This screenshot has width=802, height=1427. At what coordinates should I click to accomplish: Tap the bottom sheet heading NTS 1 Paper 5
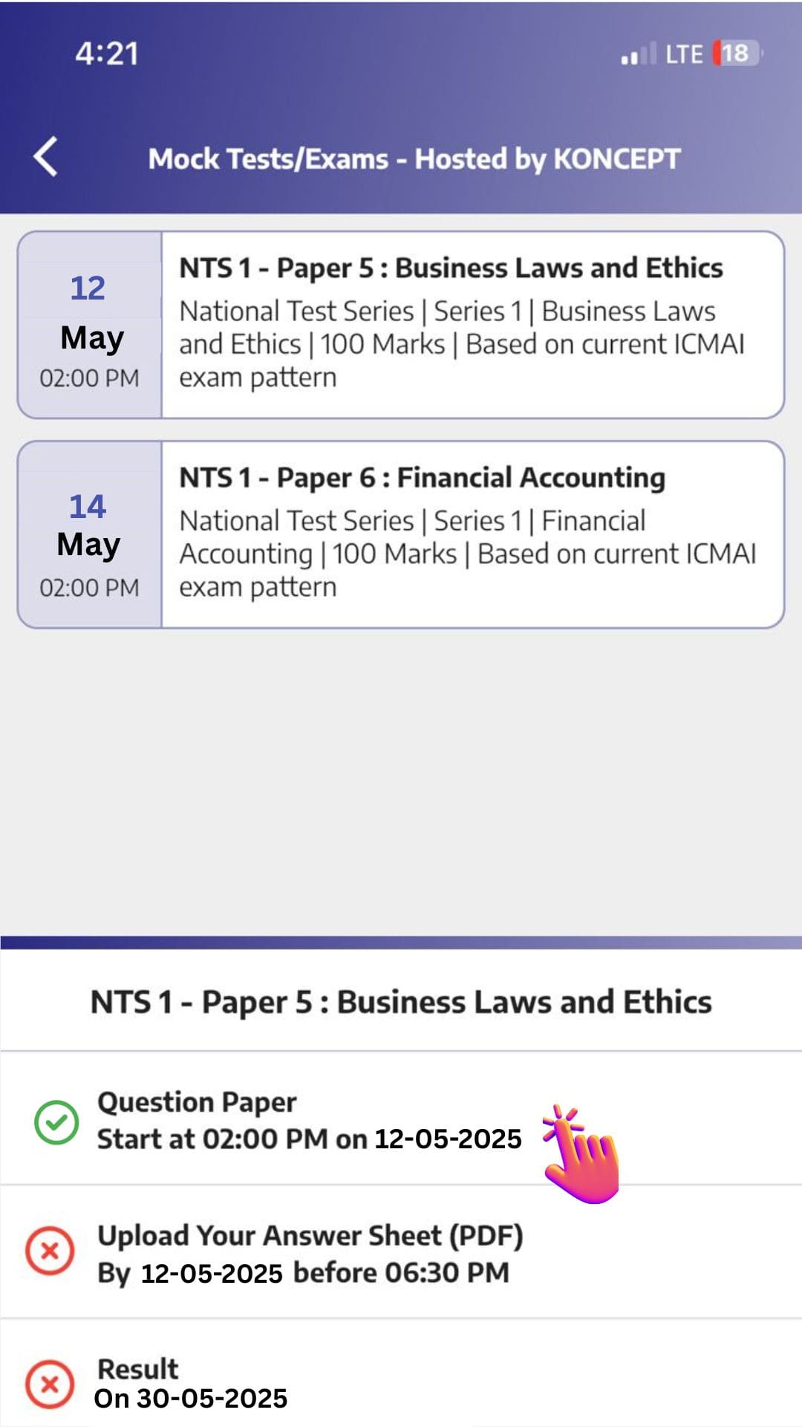(401, 1002)
